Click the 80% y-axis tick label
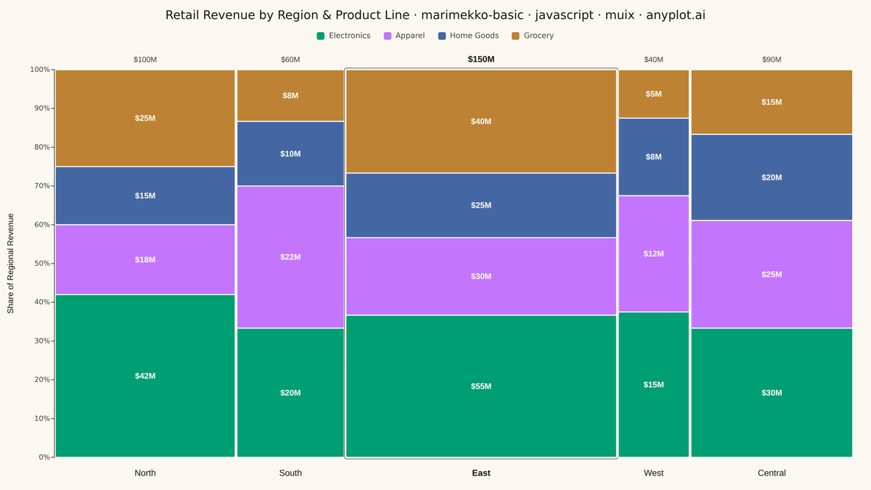 [x=42, y=147]
